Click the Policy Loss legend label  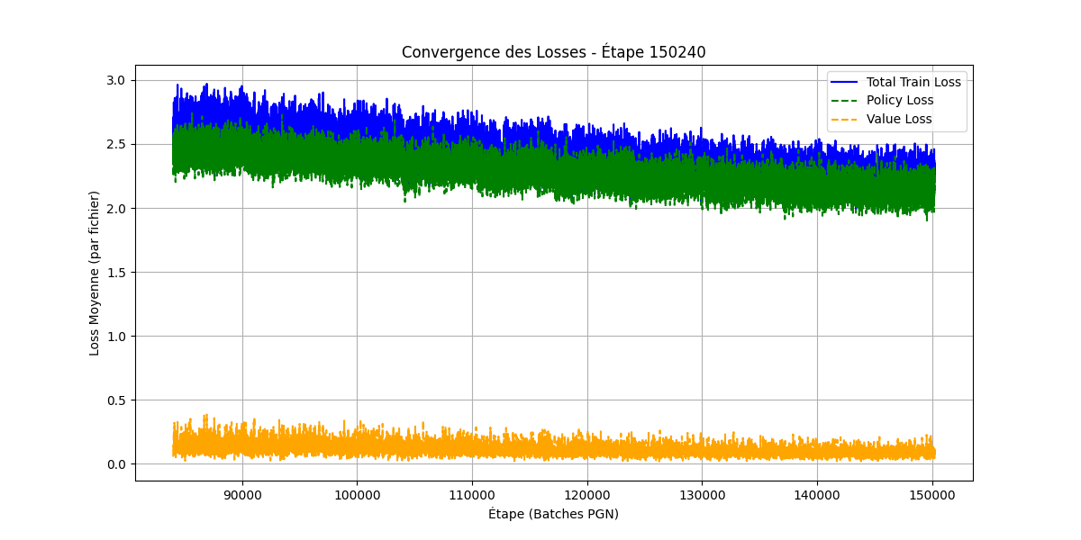[x=901, y=100]
